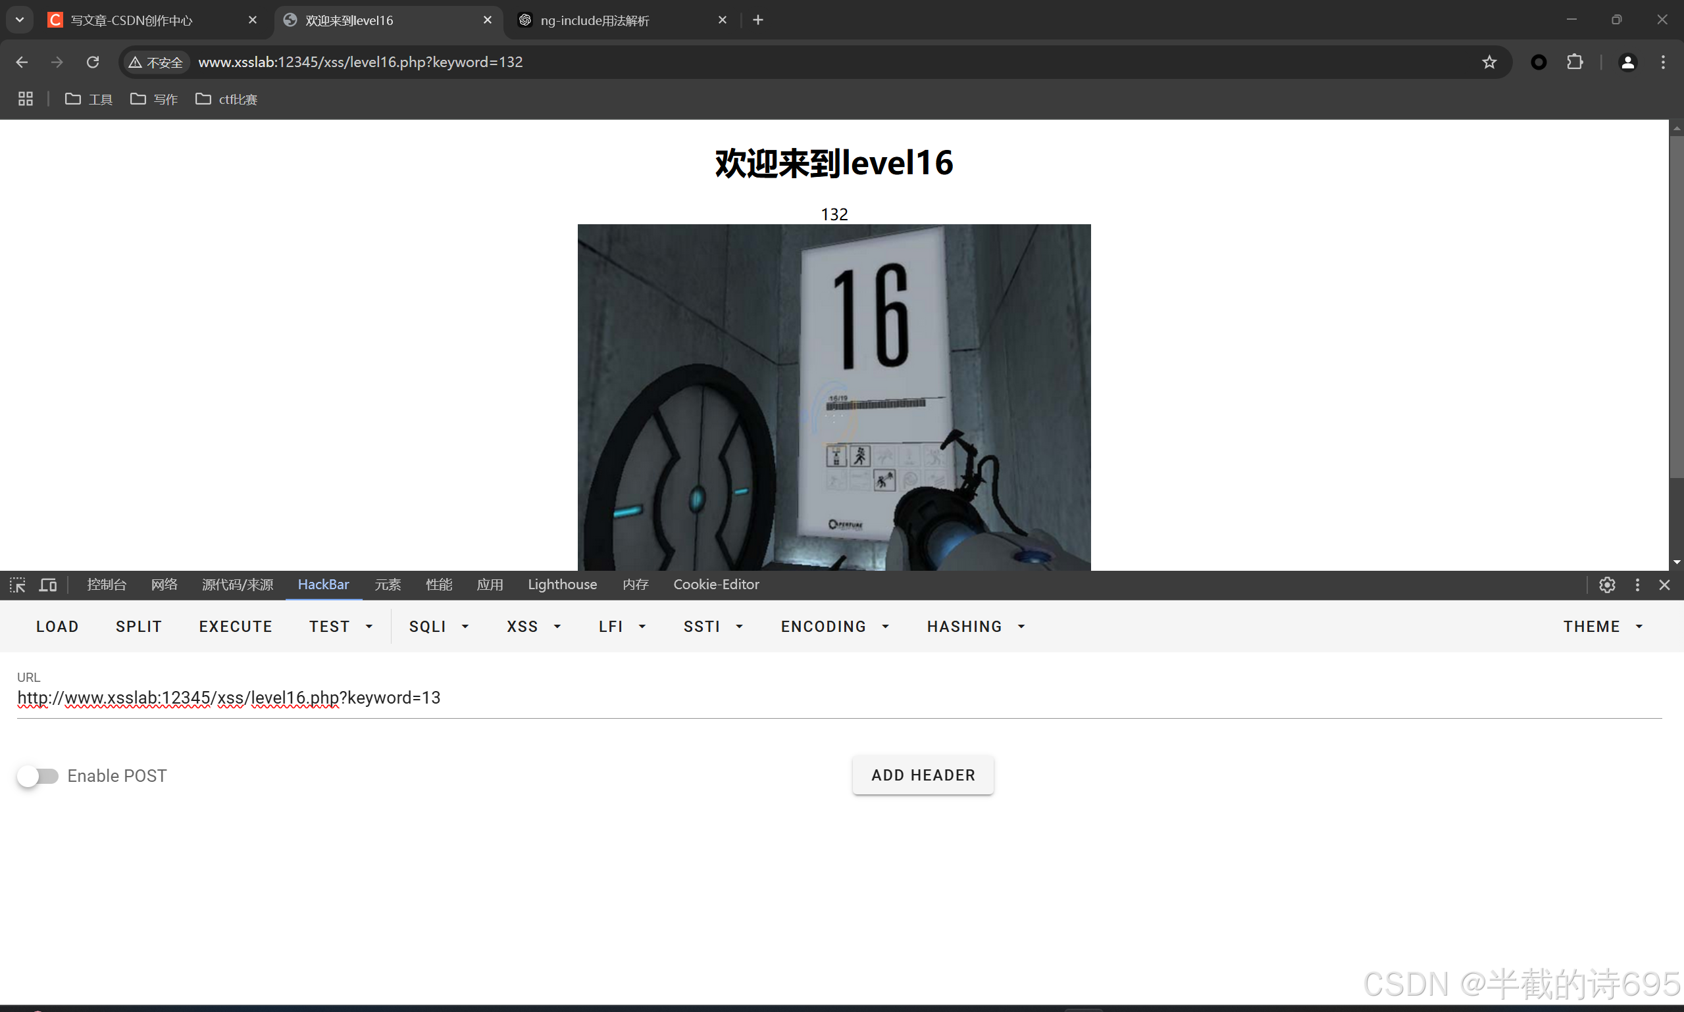Screen dimensions: 1684x1012
Task: Toggle the Enable POST switch
Action: [x=38, y=775]
